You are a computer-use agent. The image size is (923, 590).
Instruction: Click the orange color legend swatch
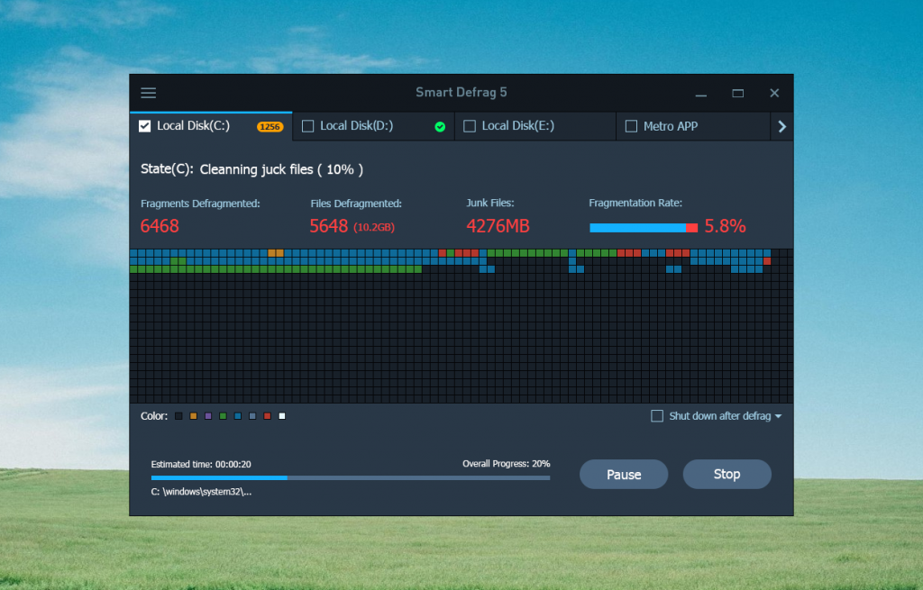193,416
